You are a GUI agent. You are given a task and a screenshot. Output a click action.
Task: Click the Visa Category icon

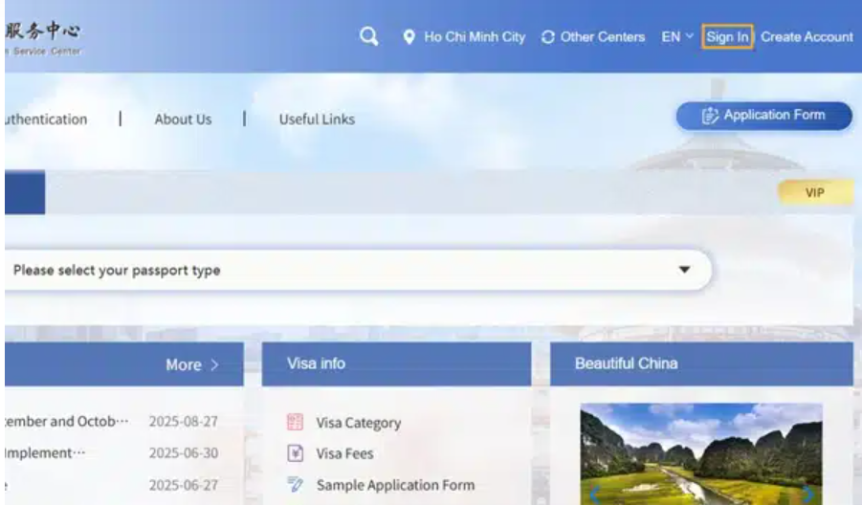coord(296,423)
